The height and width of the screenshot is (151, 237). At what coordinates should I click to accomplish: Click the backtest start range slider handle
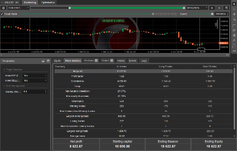[70, 8]
